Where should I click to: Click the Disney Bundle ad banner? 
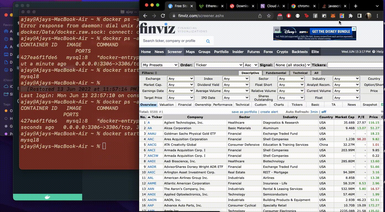coord(314,33)
